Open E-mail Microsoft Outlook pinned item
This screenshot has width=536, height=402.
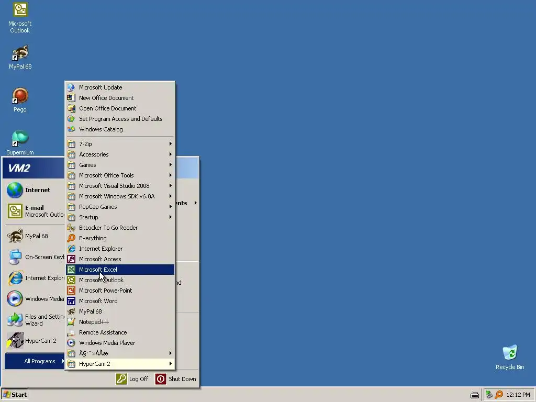pos(35,211)
